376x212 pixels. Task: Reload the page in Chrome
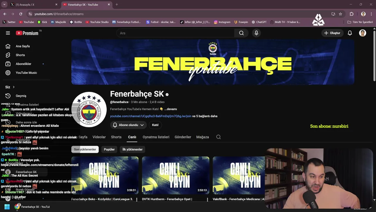tap(21, 14)
